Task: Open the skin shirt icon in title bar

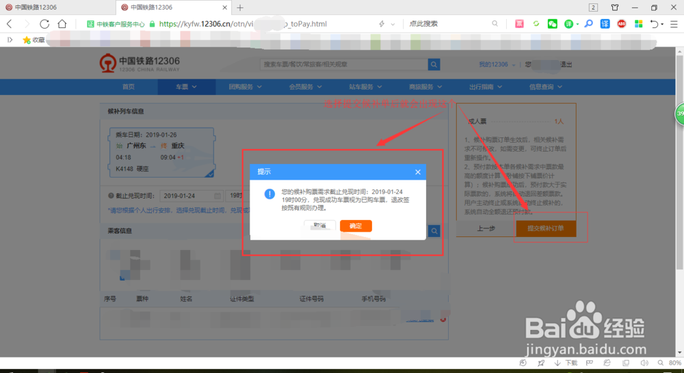Action: (615, 8)
